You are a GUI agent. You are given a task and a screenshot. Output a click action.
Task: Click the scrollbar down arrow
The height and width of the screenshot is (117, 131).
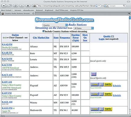click(130, 113)
